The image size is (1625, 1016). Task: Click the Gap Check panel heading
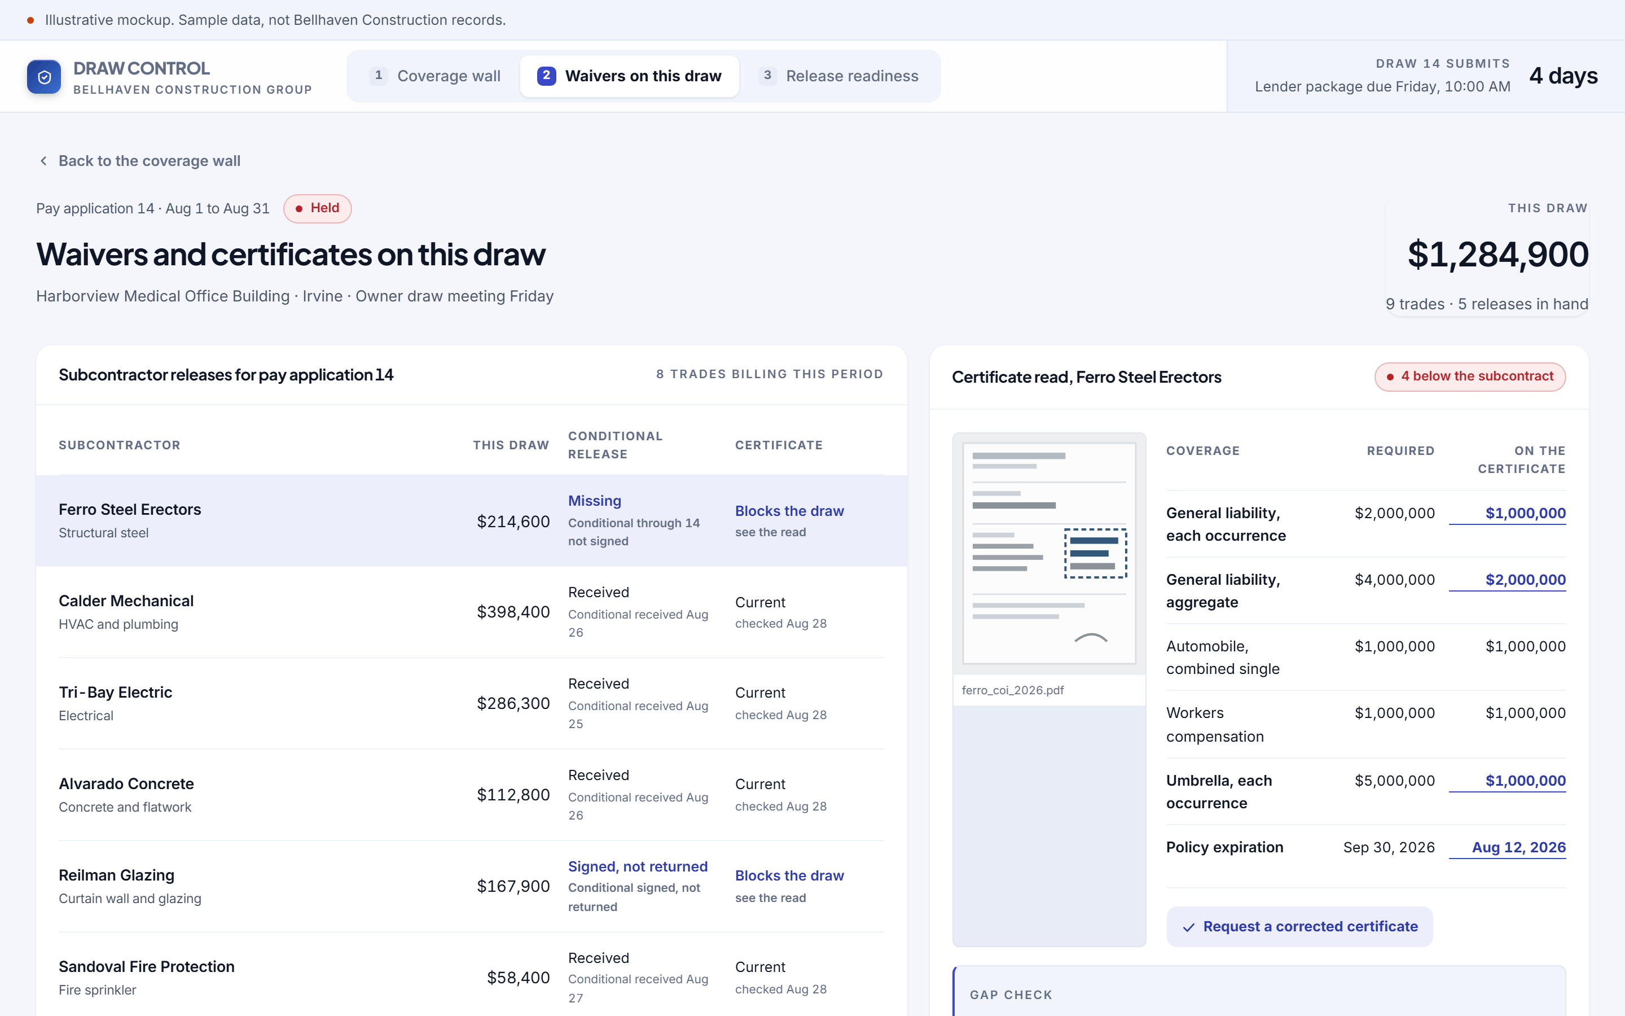coord(1011,995)
